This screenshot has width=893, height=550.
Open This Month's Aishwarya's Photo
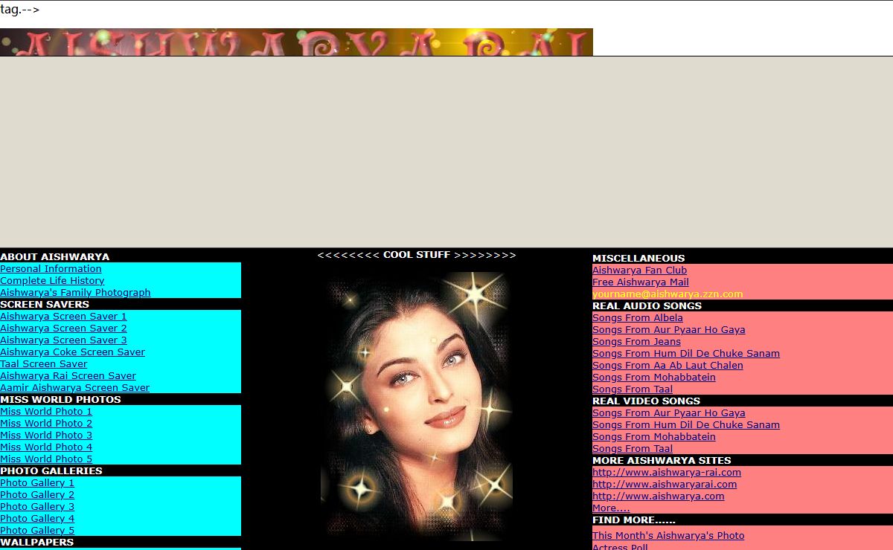tap(668, 536)
